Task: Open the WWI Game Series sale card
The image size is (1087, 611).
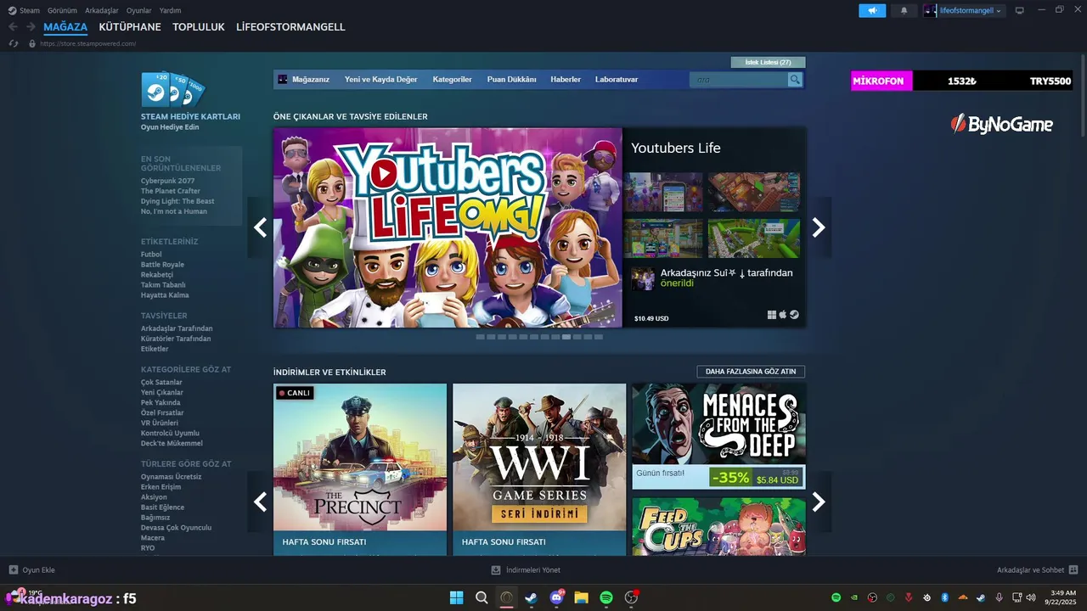Action: (x=539, y=469)
